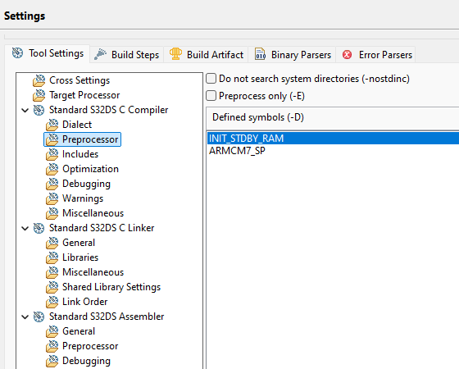Open the Build Steps tab

point(126,55)
